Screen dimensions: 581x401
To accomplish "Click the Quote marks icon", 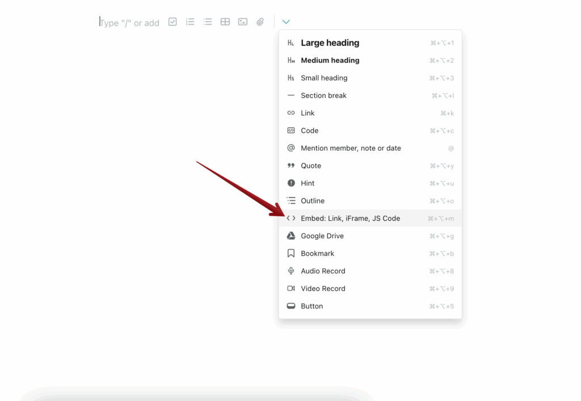I will click(291, 166).
